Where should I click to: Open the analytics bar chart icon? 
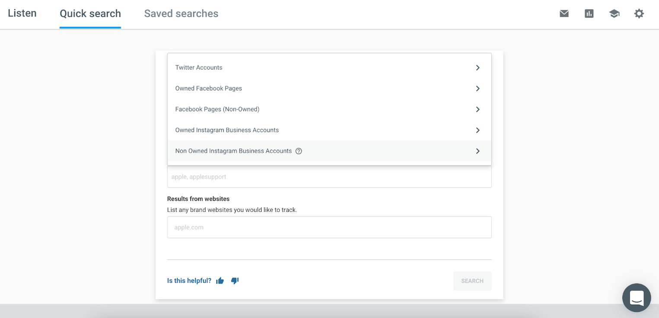point(589,13)
